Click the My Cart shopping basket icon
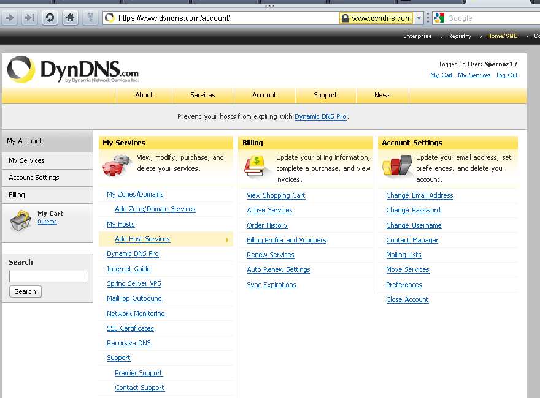540x398 pixels. (20, 220)
